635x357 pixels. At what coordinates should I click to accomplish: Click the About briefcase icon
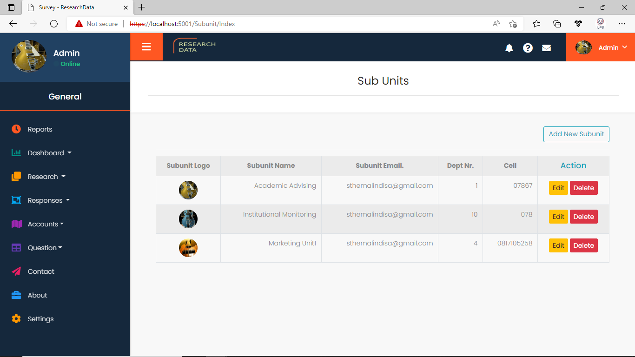pos(16,295)
